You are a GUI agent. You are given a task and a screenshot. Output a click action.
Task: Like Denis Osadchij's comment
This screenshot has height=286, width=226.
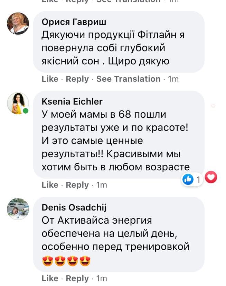[50, 278]
